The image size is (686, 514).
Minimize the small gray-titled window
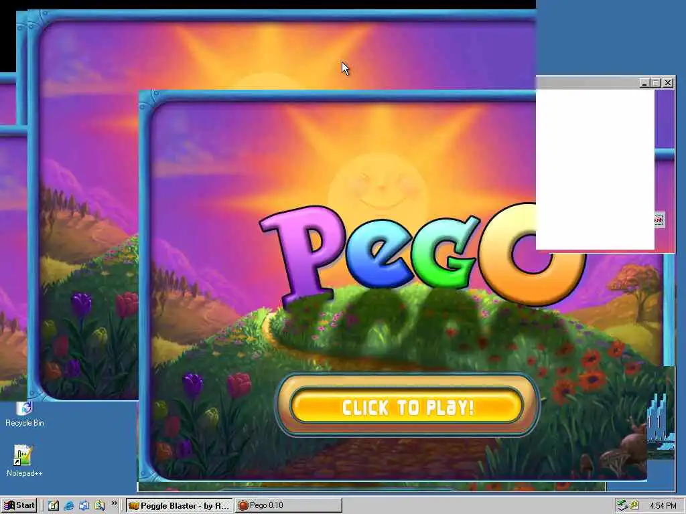[644, 82]
